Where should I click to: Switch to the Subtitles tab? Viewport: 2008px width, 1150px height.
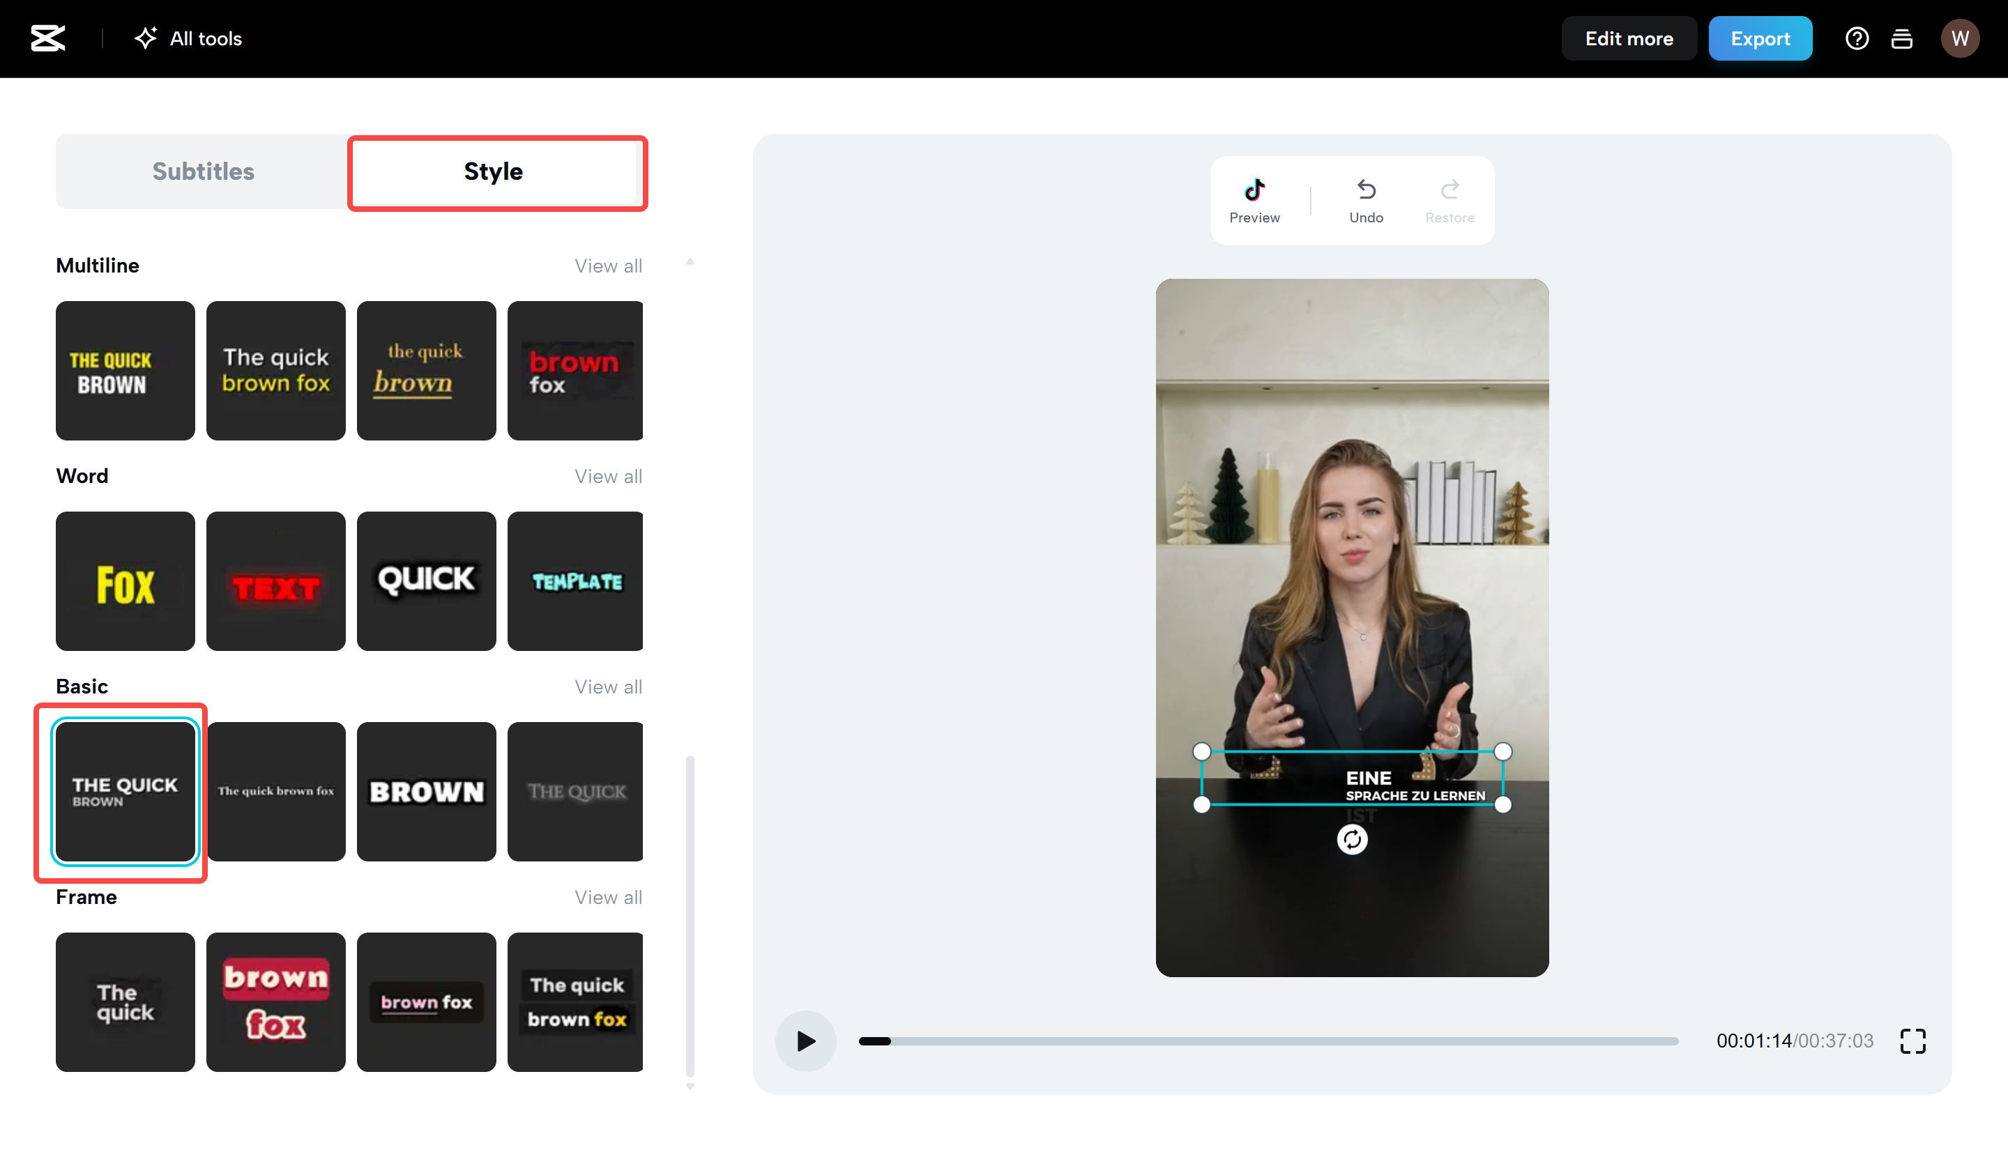pos(203,171)
